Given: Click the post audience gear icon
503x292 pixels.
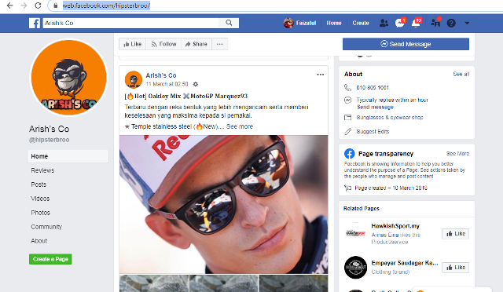Looking at the screenshot, I should click(196, 84).
